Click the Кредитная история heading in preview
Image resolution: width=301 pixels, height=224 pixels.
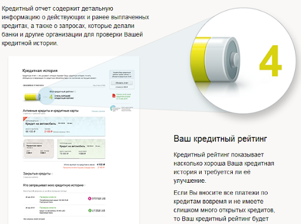40,71
